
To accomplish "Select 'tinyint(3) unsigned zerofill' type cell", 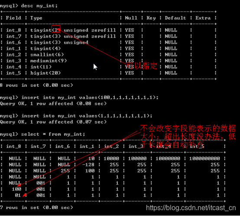I will tap(73, 36).
